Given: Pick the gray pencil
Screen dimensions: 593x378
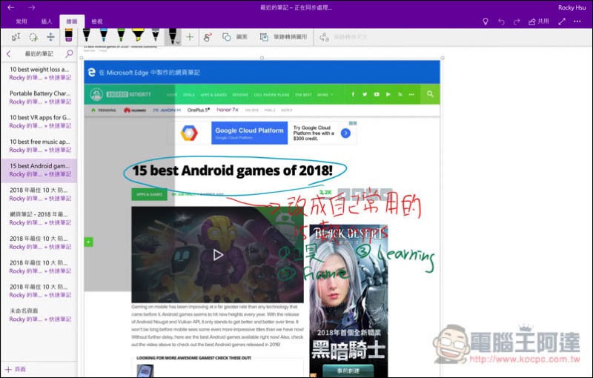Looking at the screenshot, I should [x=156, y=35].
